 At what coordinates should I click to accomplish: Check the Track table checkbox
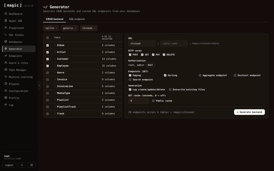pos(48,114)
